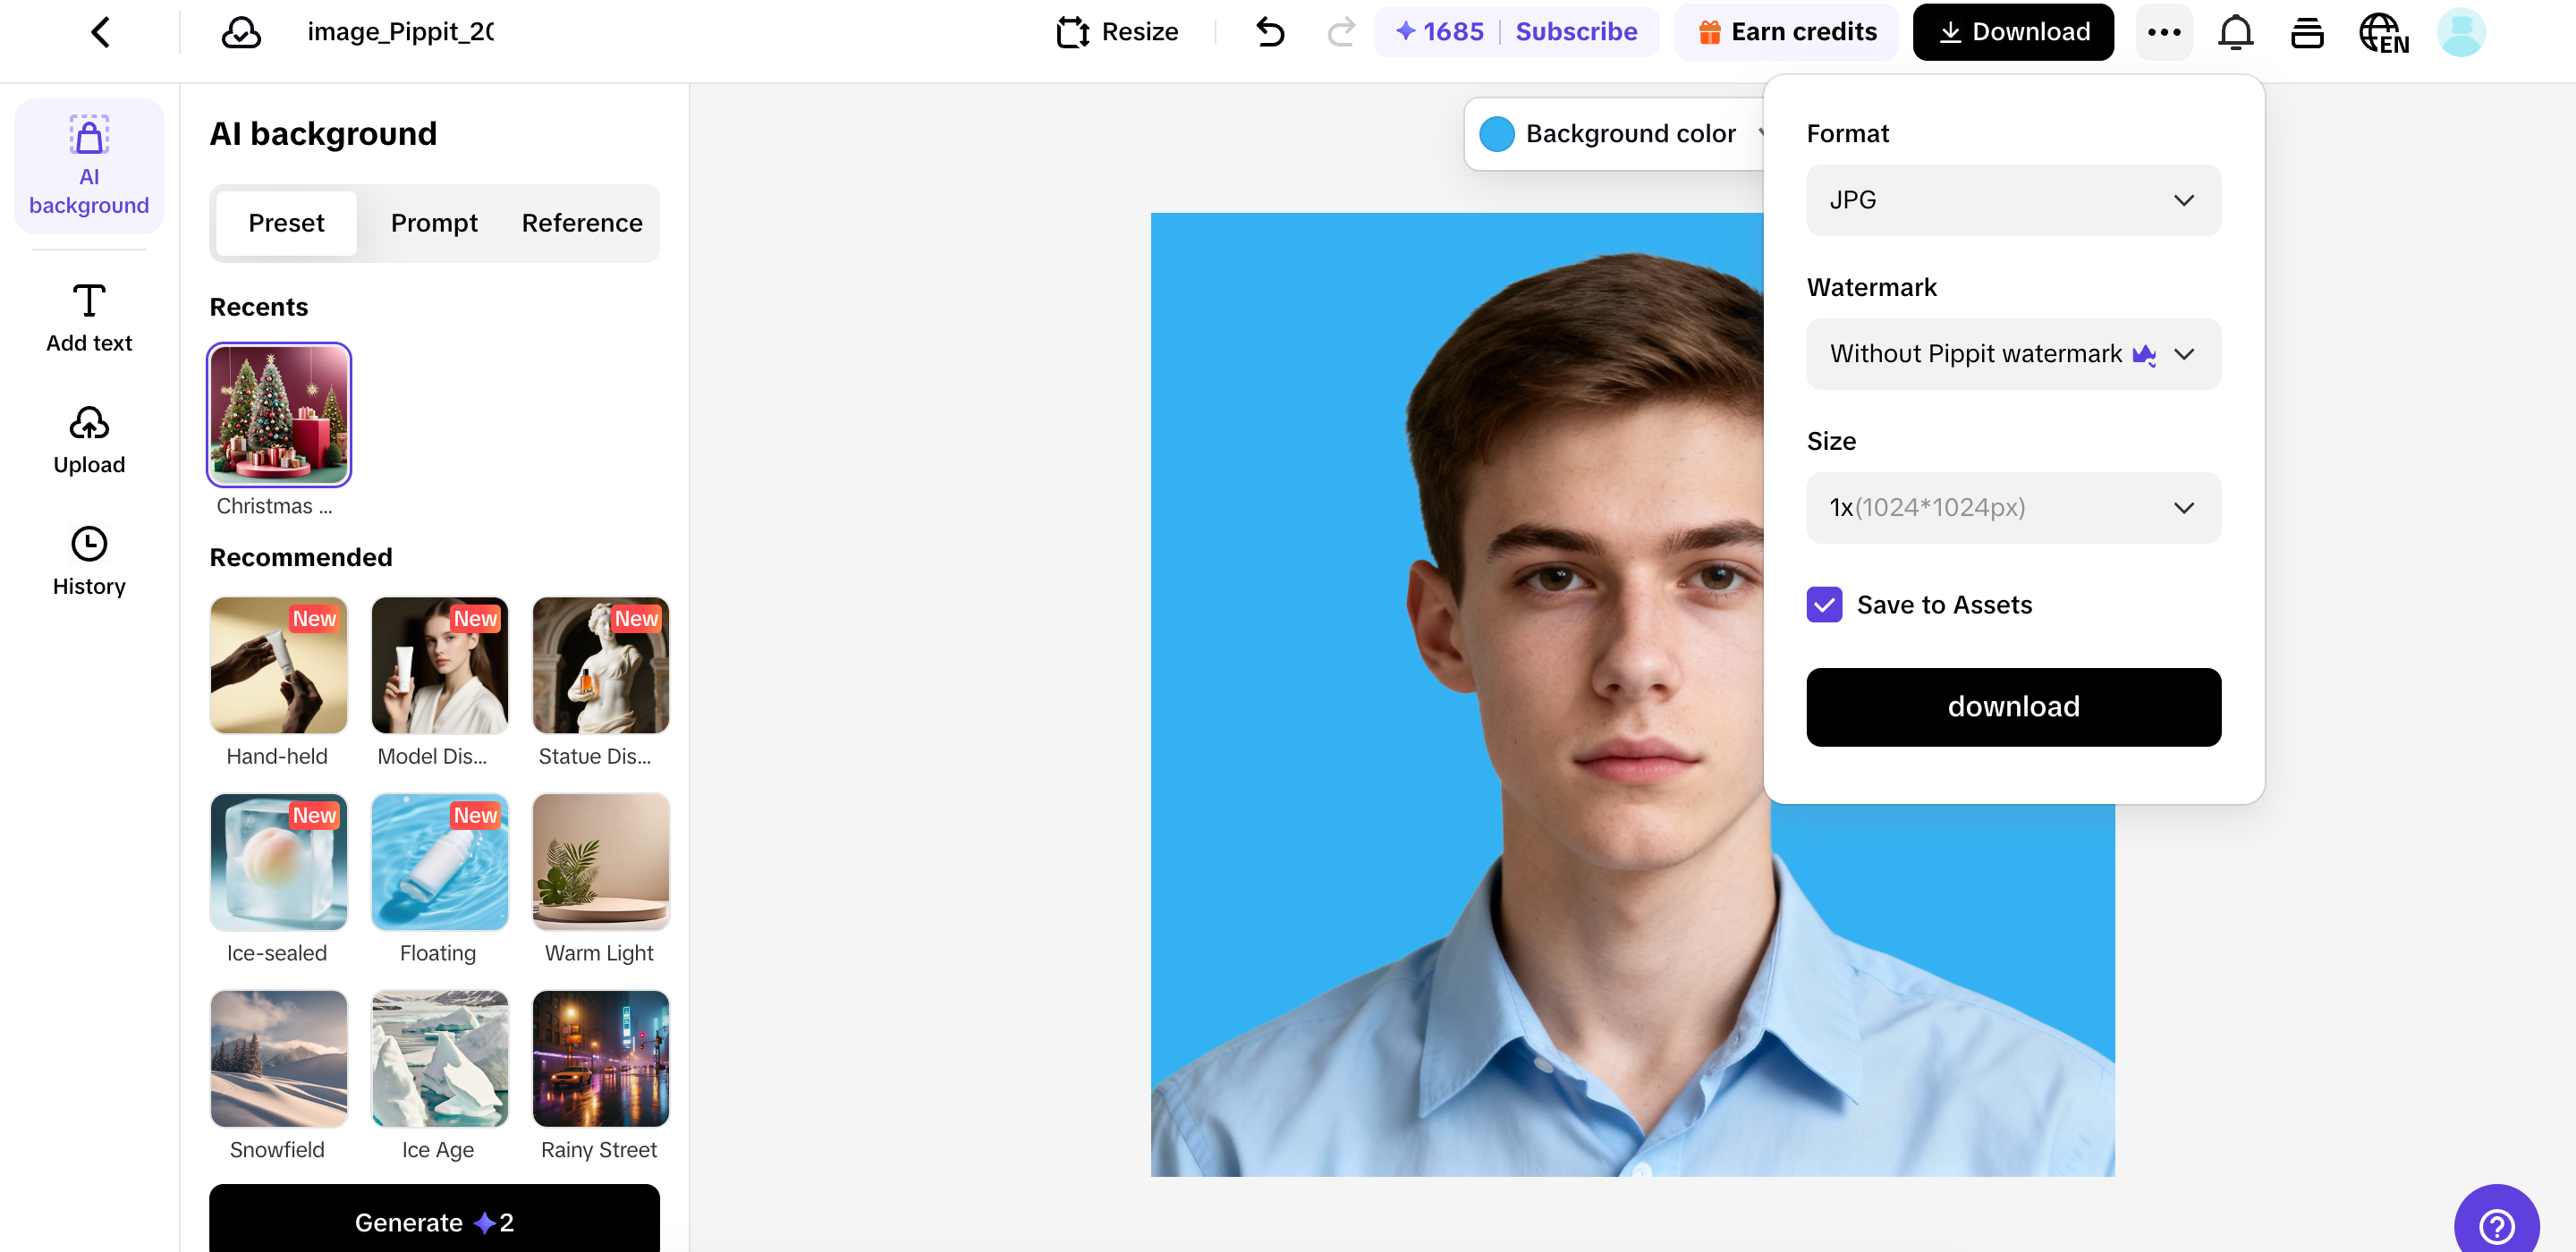Click the blue Background color swatch

[x=1497, y=134]
